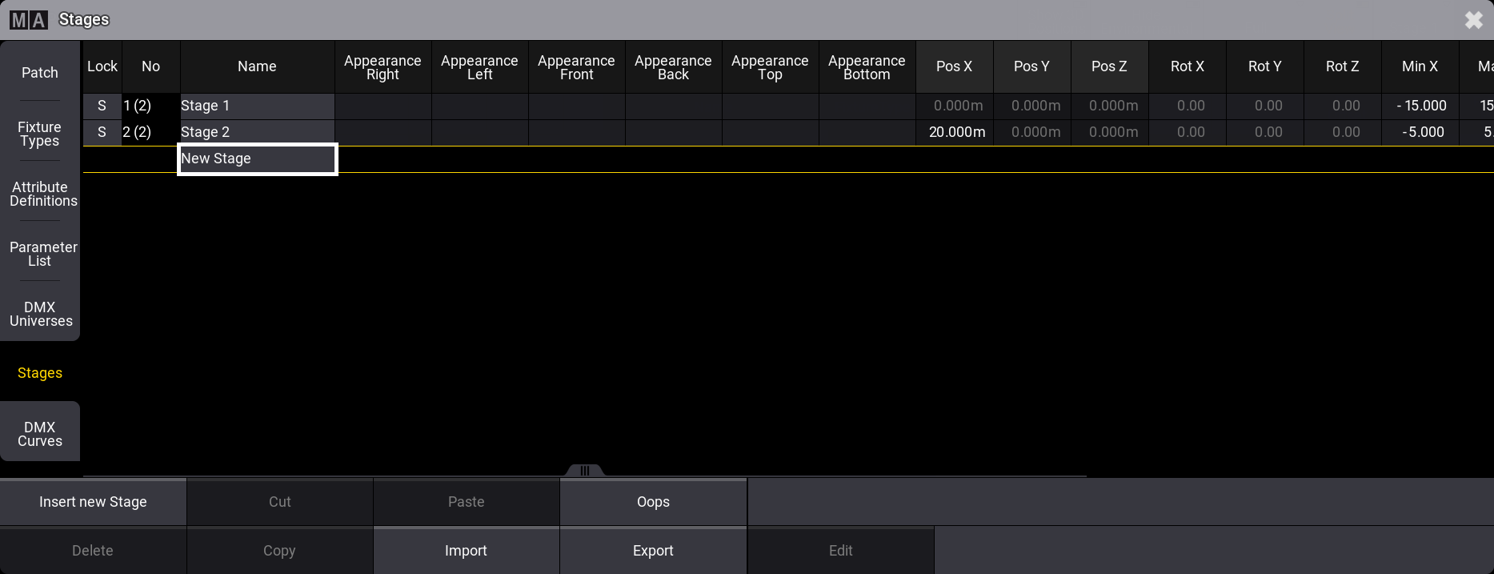Screen dimensions: 1494x574
Task: Click the Min X value of Stage 1
Action: click(1420, 106)
